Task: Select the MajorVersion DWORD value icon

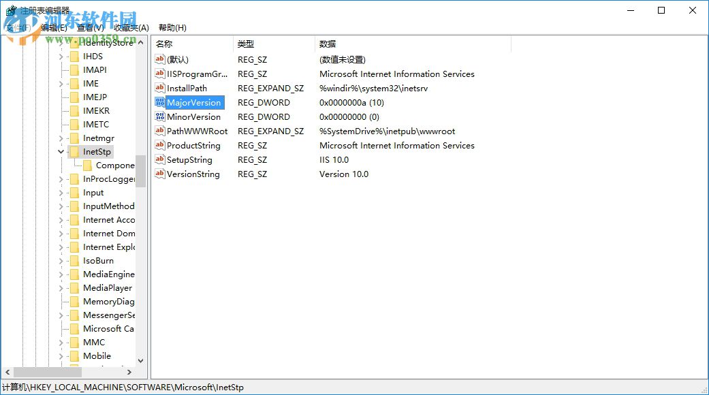Action: pos(159,102)
